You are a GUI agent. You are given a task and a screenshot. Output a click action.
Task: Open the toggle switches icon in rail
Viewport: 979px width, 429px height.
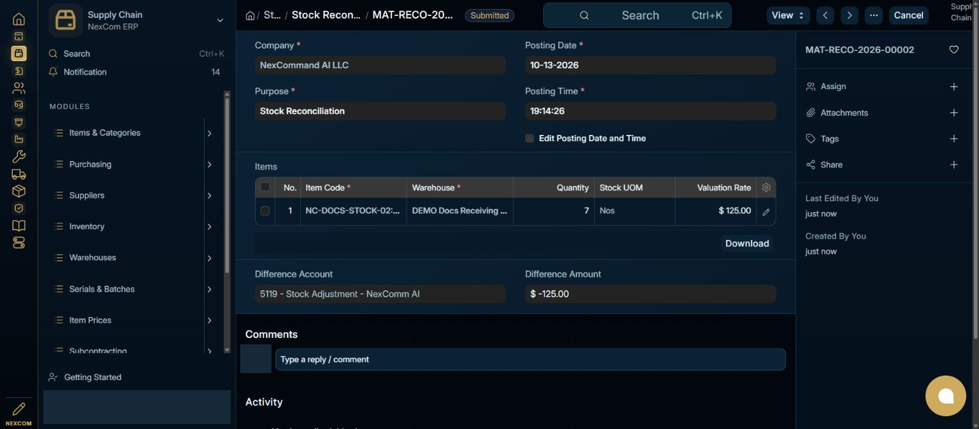pos(18,243)
